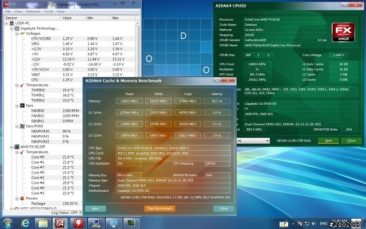Click the Gigabyte Technology motherboard icon
Image resolution: width=366 pixels, height=229 pixels.
click(17, 28)
